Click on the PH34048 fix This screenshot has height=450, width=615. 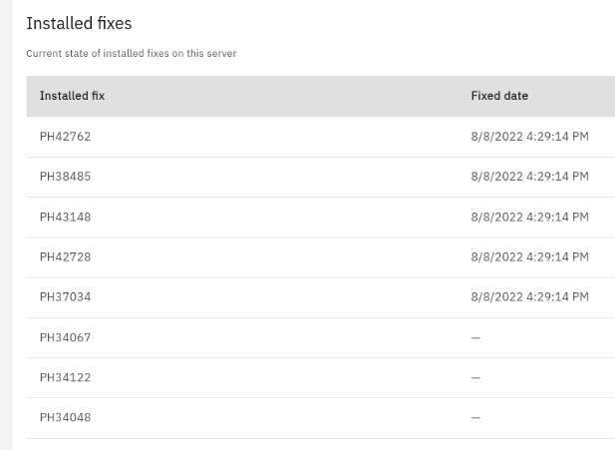(x=65, y=417)
